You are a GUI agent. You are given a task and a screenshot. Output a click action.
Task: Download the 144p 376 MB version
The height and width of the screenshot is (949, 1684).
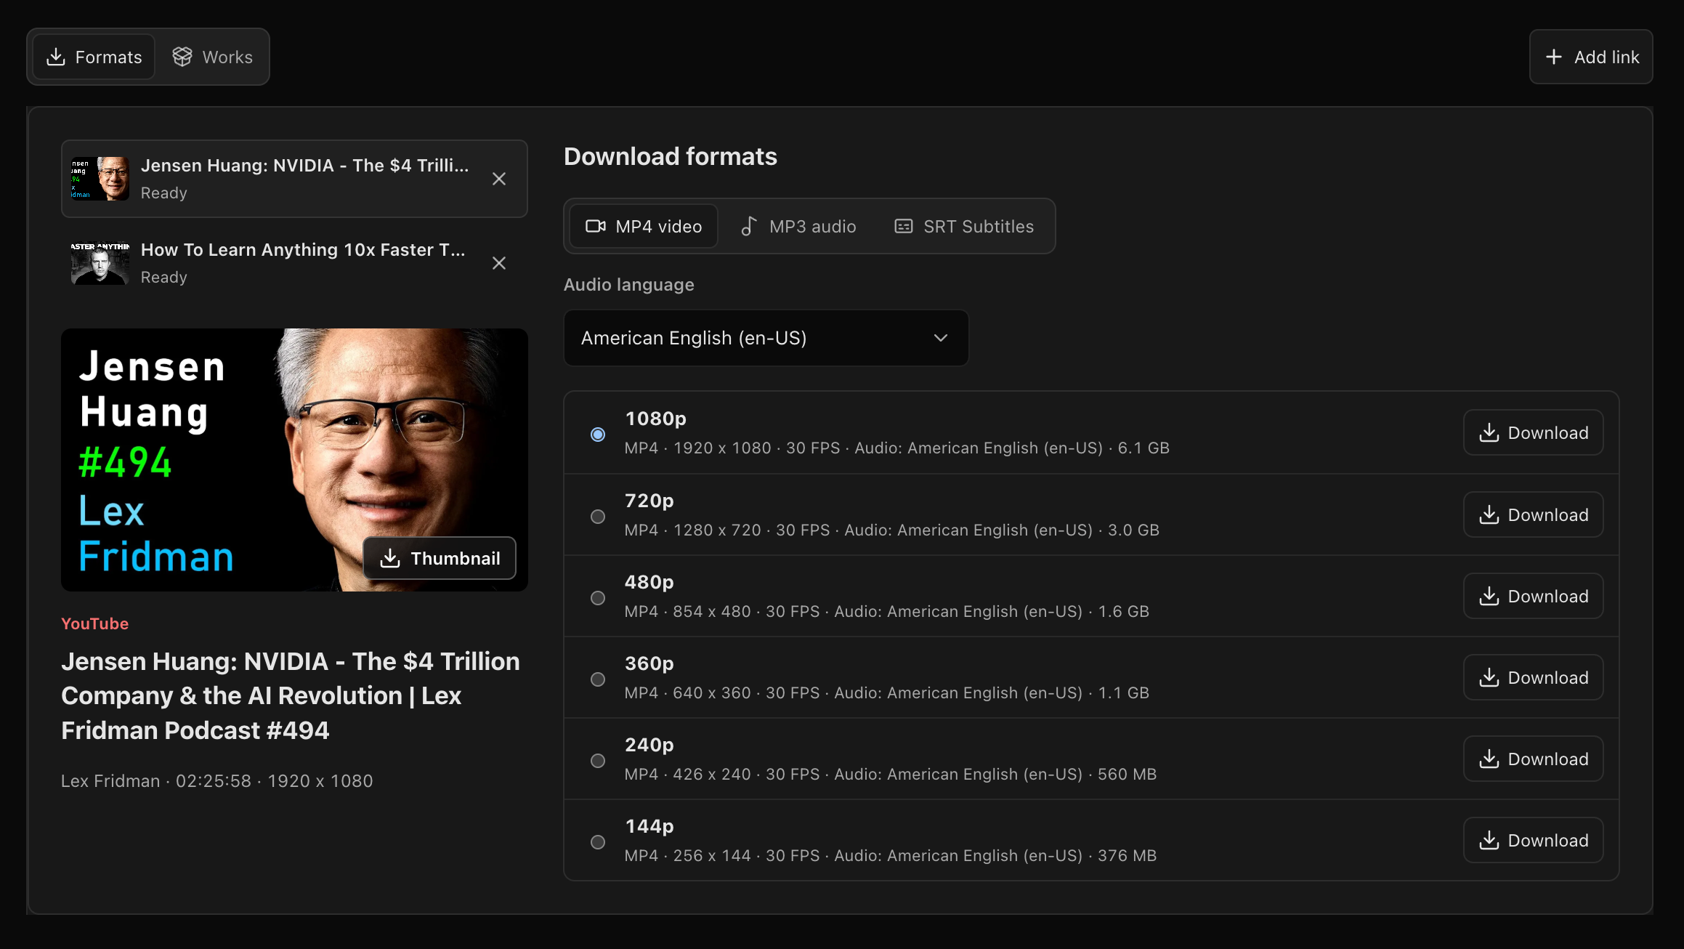[1533, 840]
